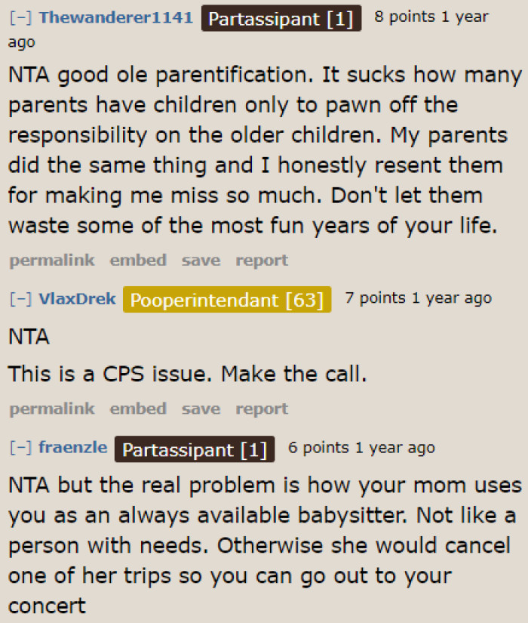Screen dimensions: 528x623
Task: Save Thewanderer1141's comment
Action: click(200, 260)
